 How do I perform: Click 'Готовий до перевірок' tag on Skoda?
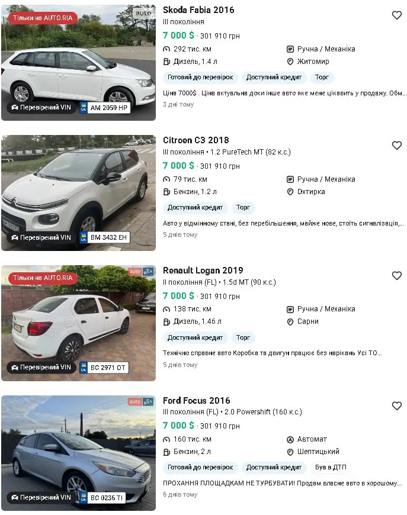(x=200, y=78)
